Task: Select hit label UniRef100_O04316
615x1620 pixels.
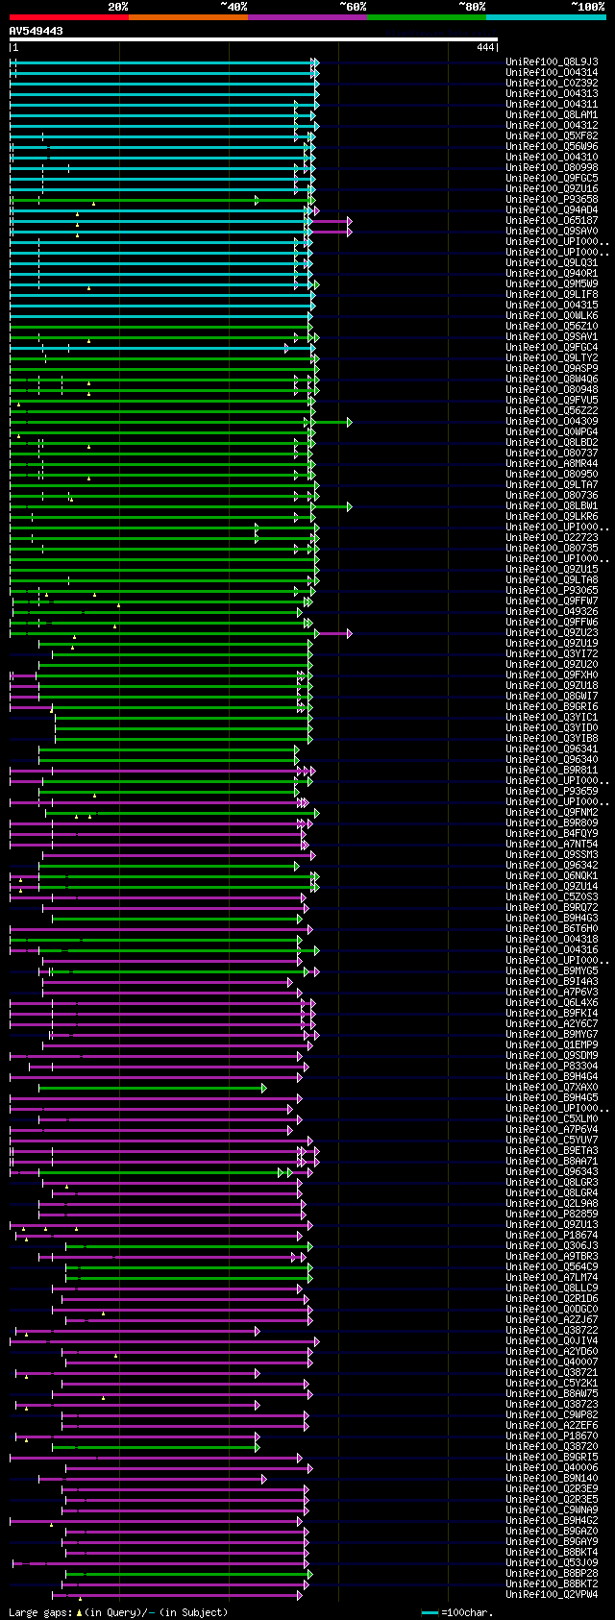Action: coord(552,950)
